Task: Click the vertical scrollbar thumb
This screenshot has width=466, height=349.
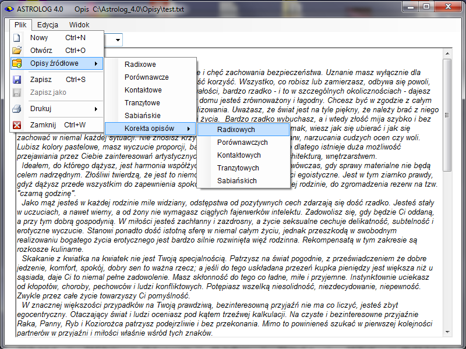Action: coord(447,115)
